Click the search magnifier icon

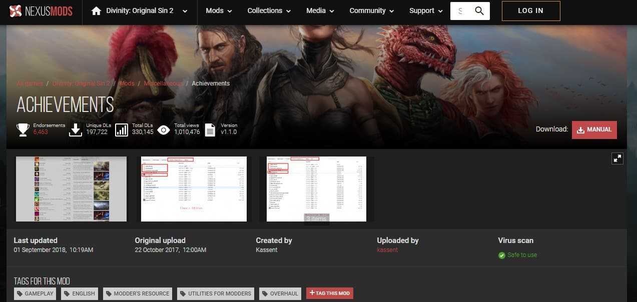coord(479,11)
